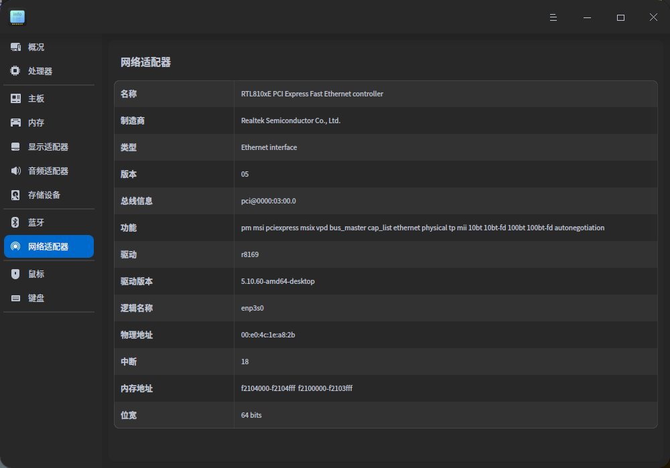Click the 鼠标 mouse icon in sidebar
Viewport: 670px width, 468px height.
(15, 273)
